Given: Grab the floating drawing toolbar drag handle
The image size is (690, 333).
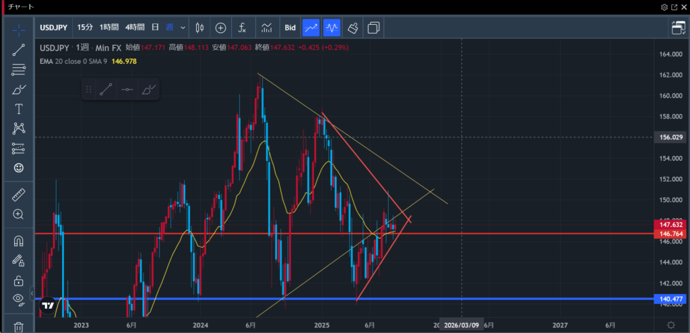Looking at the screenshot, I should [88, 89].
